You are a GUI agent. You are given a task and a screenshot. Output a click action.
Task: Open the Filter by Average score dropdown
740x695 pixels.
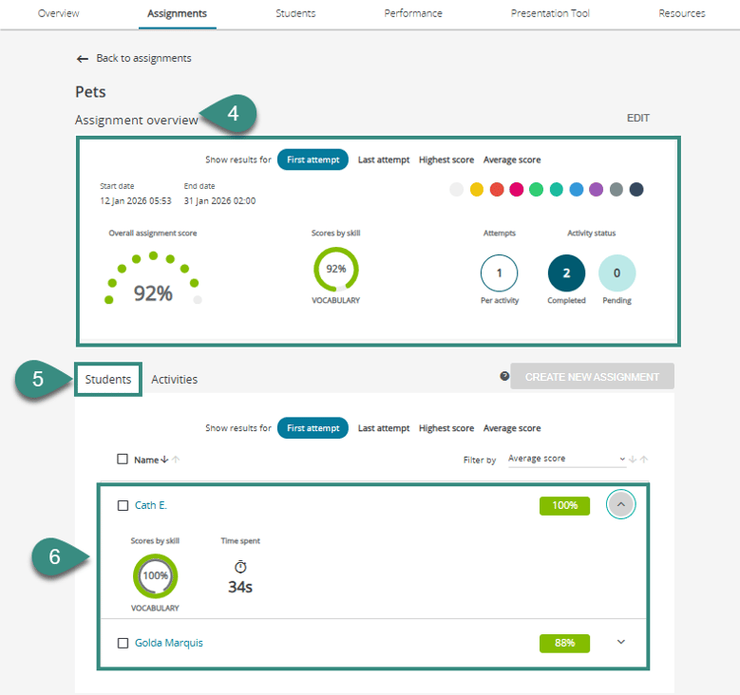coord(566,460)
